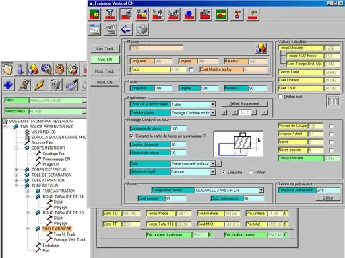Click the table grid icon under Chiffrer mat
The image size is (345, 258).
334,101
